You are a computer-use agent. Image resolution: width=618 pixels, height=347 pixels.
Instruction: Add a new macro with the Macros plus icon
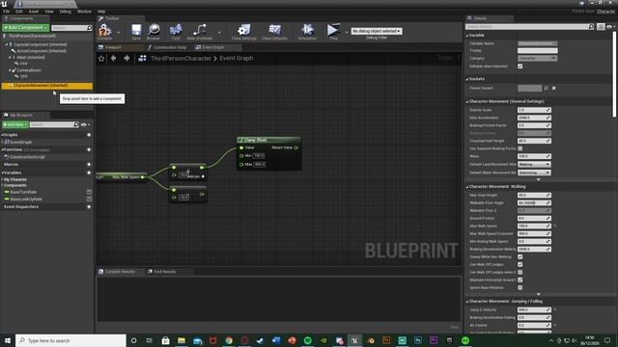(x=89, y=165)
